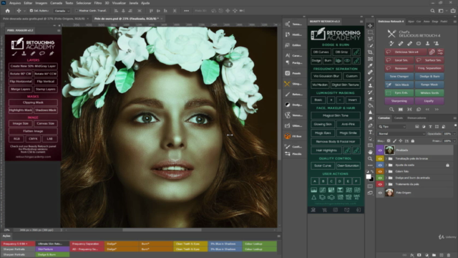
Task: Select the Lasso tool
Action: pos(370,39)
